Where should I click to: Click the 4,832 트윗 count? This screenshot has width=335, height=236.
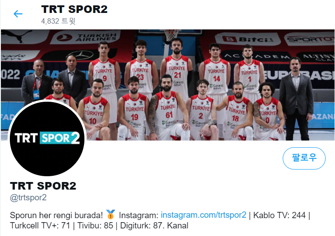point(59,21)
